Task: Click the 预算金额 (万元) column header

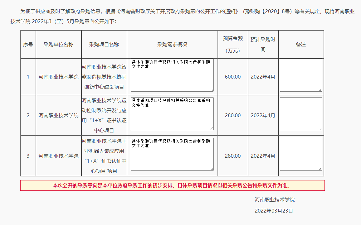Action: [233, 44]
